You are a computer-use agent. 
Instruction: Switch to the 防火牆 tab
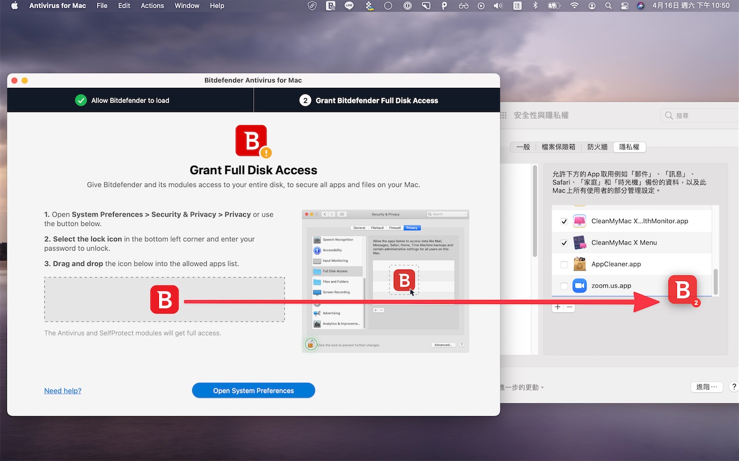pos(597,147)
